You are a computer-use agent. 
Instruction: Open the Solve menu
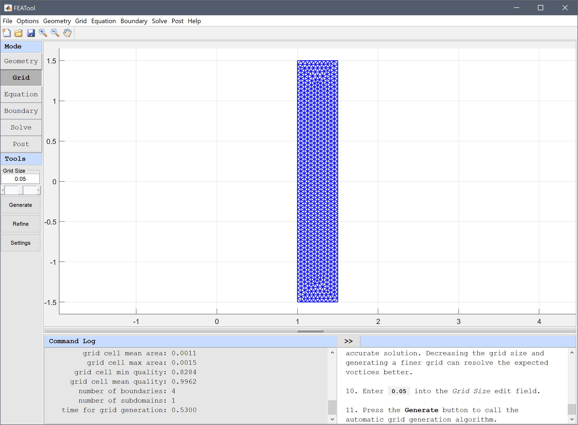pyautogui.click(x=159, y=21)
